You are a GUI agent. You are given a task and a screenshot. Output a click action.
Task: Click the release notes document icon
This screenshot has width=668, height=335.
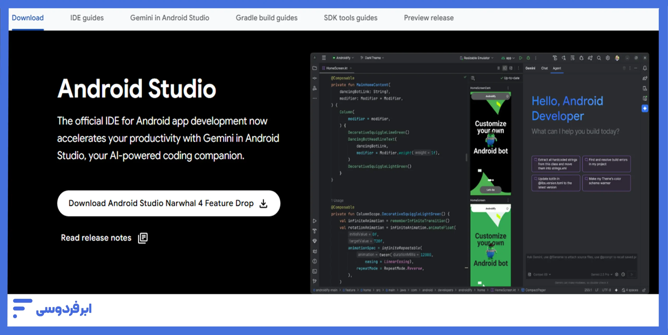click(x=143, y=238)
